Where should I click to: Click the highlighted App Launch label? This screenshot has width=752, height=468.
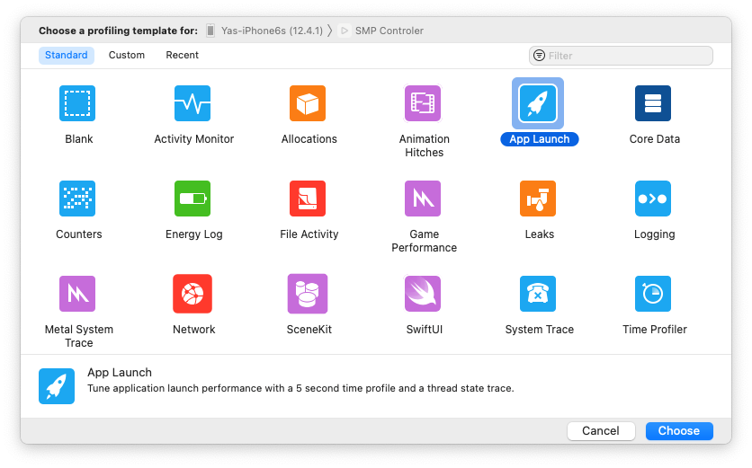coord(539,139)
